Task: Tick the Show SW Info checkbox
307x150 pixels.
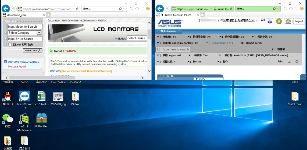Action: pyautogui.click(x=10, y=45)
